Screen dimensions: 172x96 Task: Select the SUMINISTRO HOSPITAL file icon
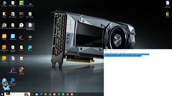21,60
